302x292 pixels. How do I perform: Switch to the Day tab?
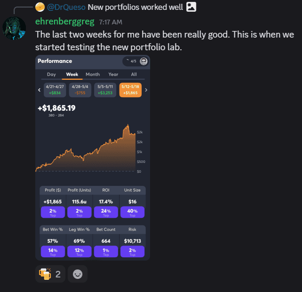point(51,74)
